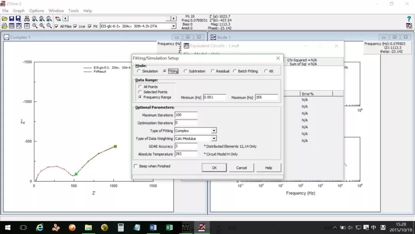This screenshot has height=234, width=415.
Task: Open Excel from the taskbar
Action: coord(169,227)
